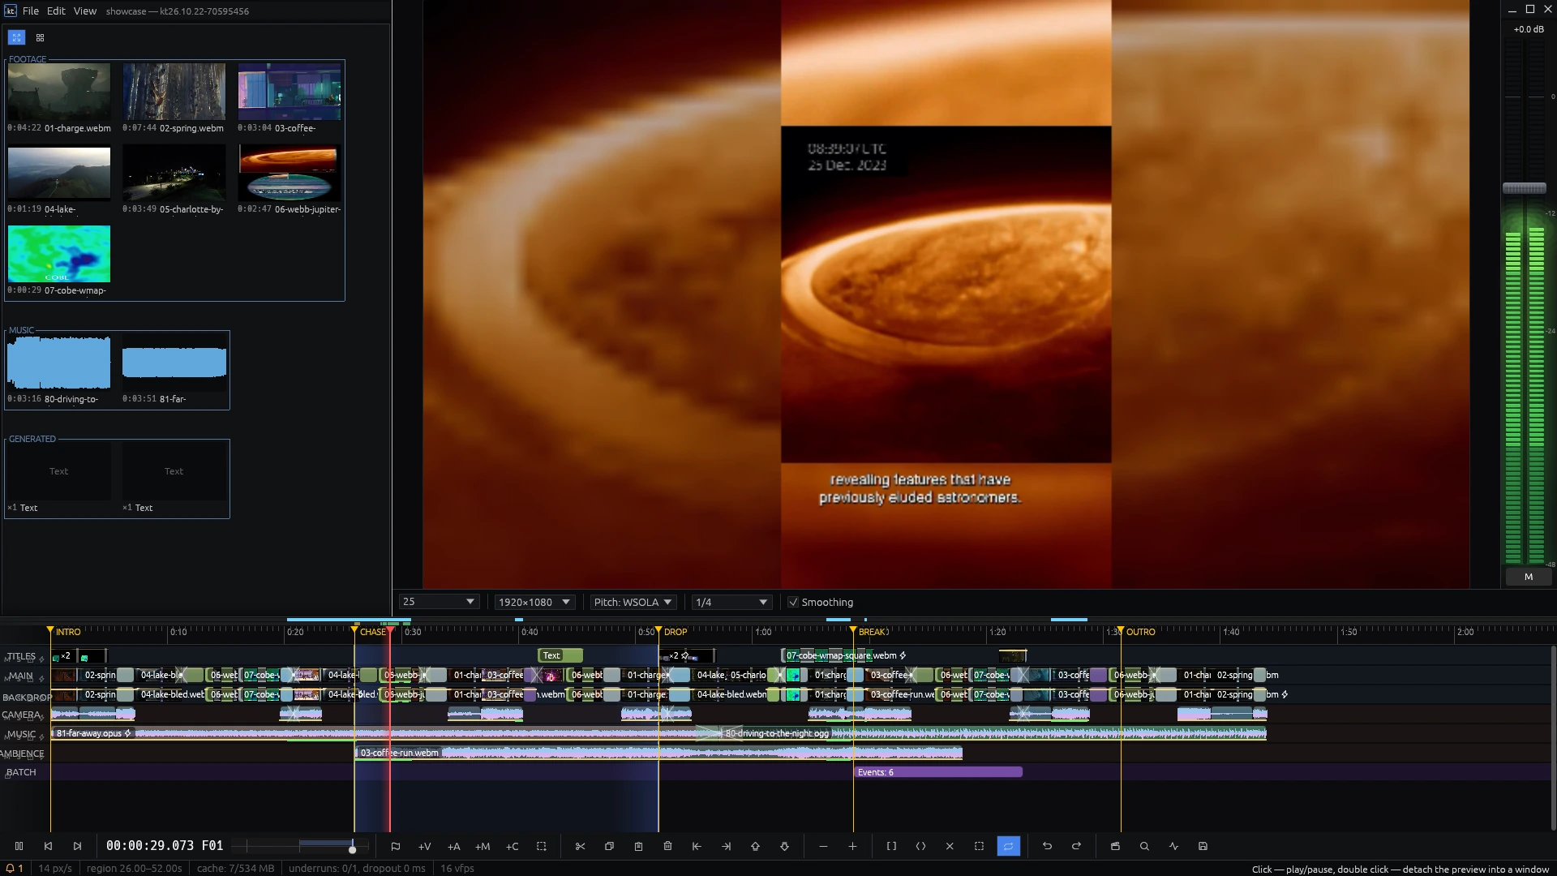Open the frame rate dropdown showing 25
The width and height of the screenshot is (1557, 876).
[439, 602]
